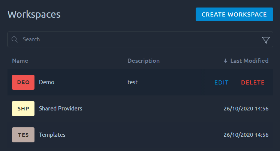
Task: Sort workspaces by Name column
Action: click(x=20, y=61)
